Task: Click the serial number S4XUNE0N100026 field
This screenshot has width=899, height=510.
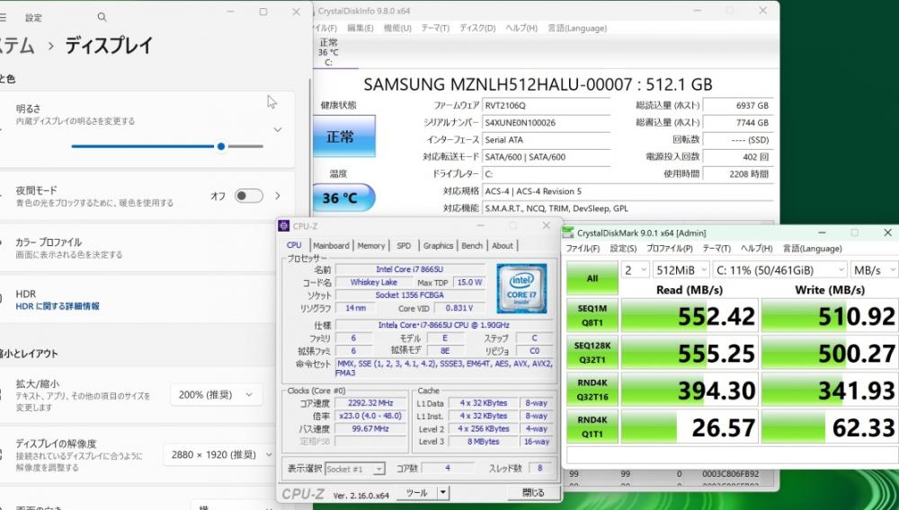Action: 547,122
